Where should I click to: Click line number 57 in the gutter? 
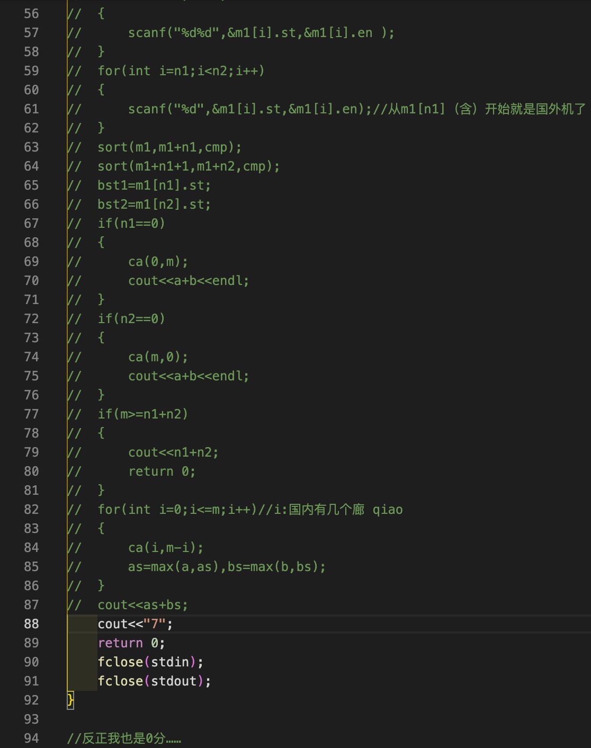tap(31, 33)
